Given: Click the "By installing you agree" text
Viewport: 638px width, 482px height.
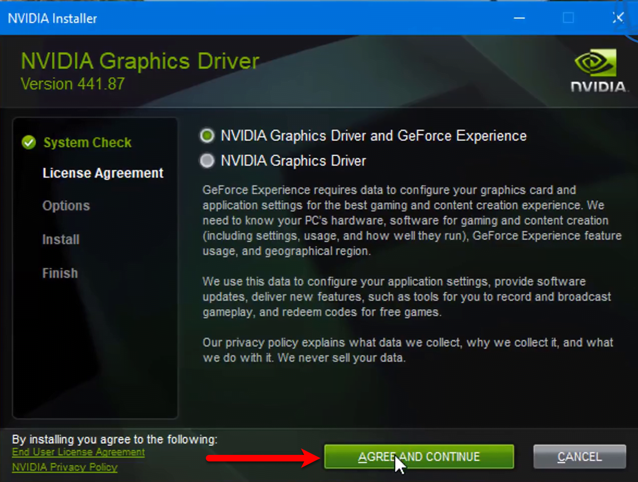Looking at the screenshot, I should [x=114, y=439].
